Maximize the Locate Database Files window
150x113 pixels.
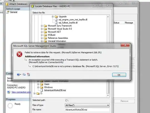[100, 6]
